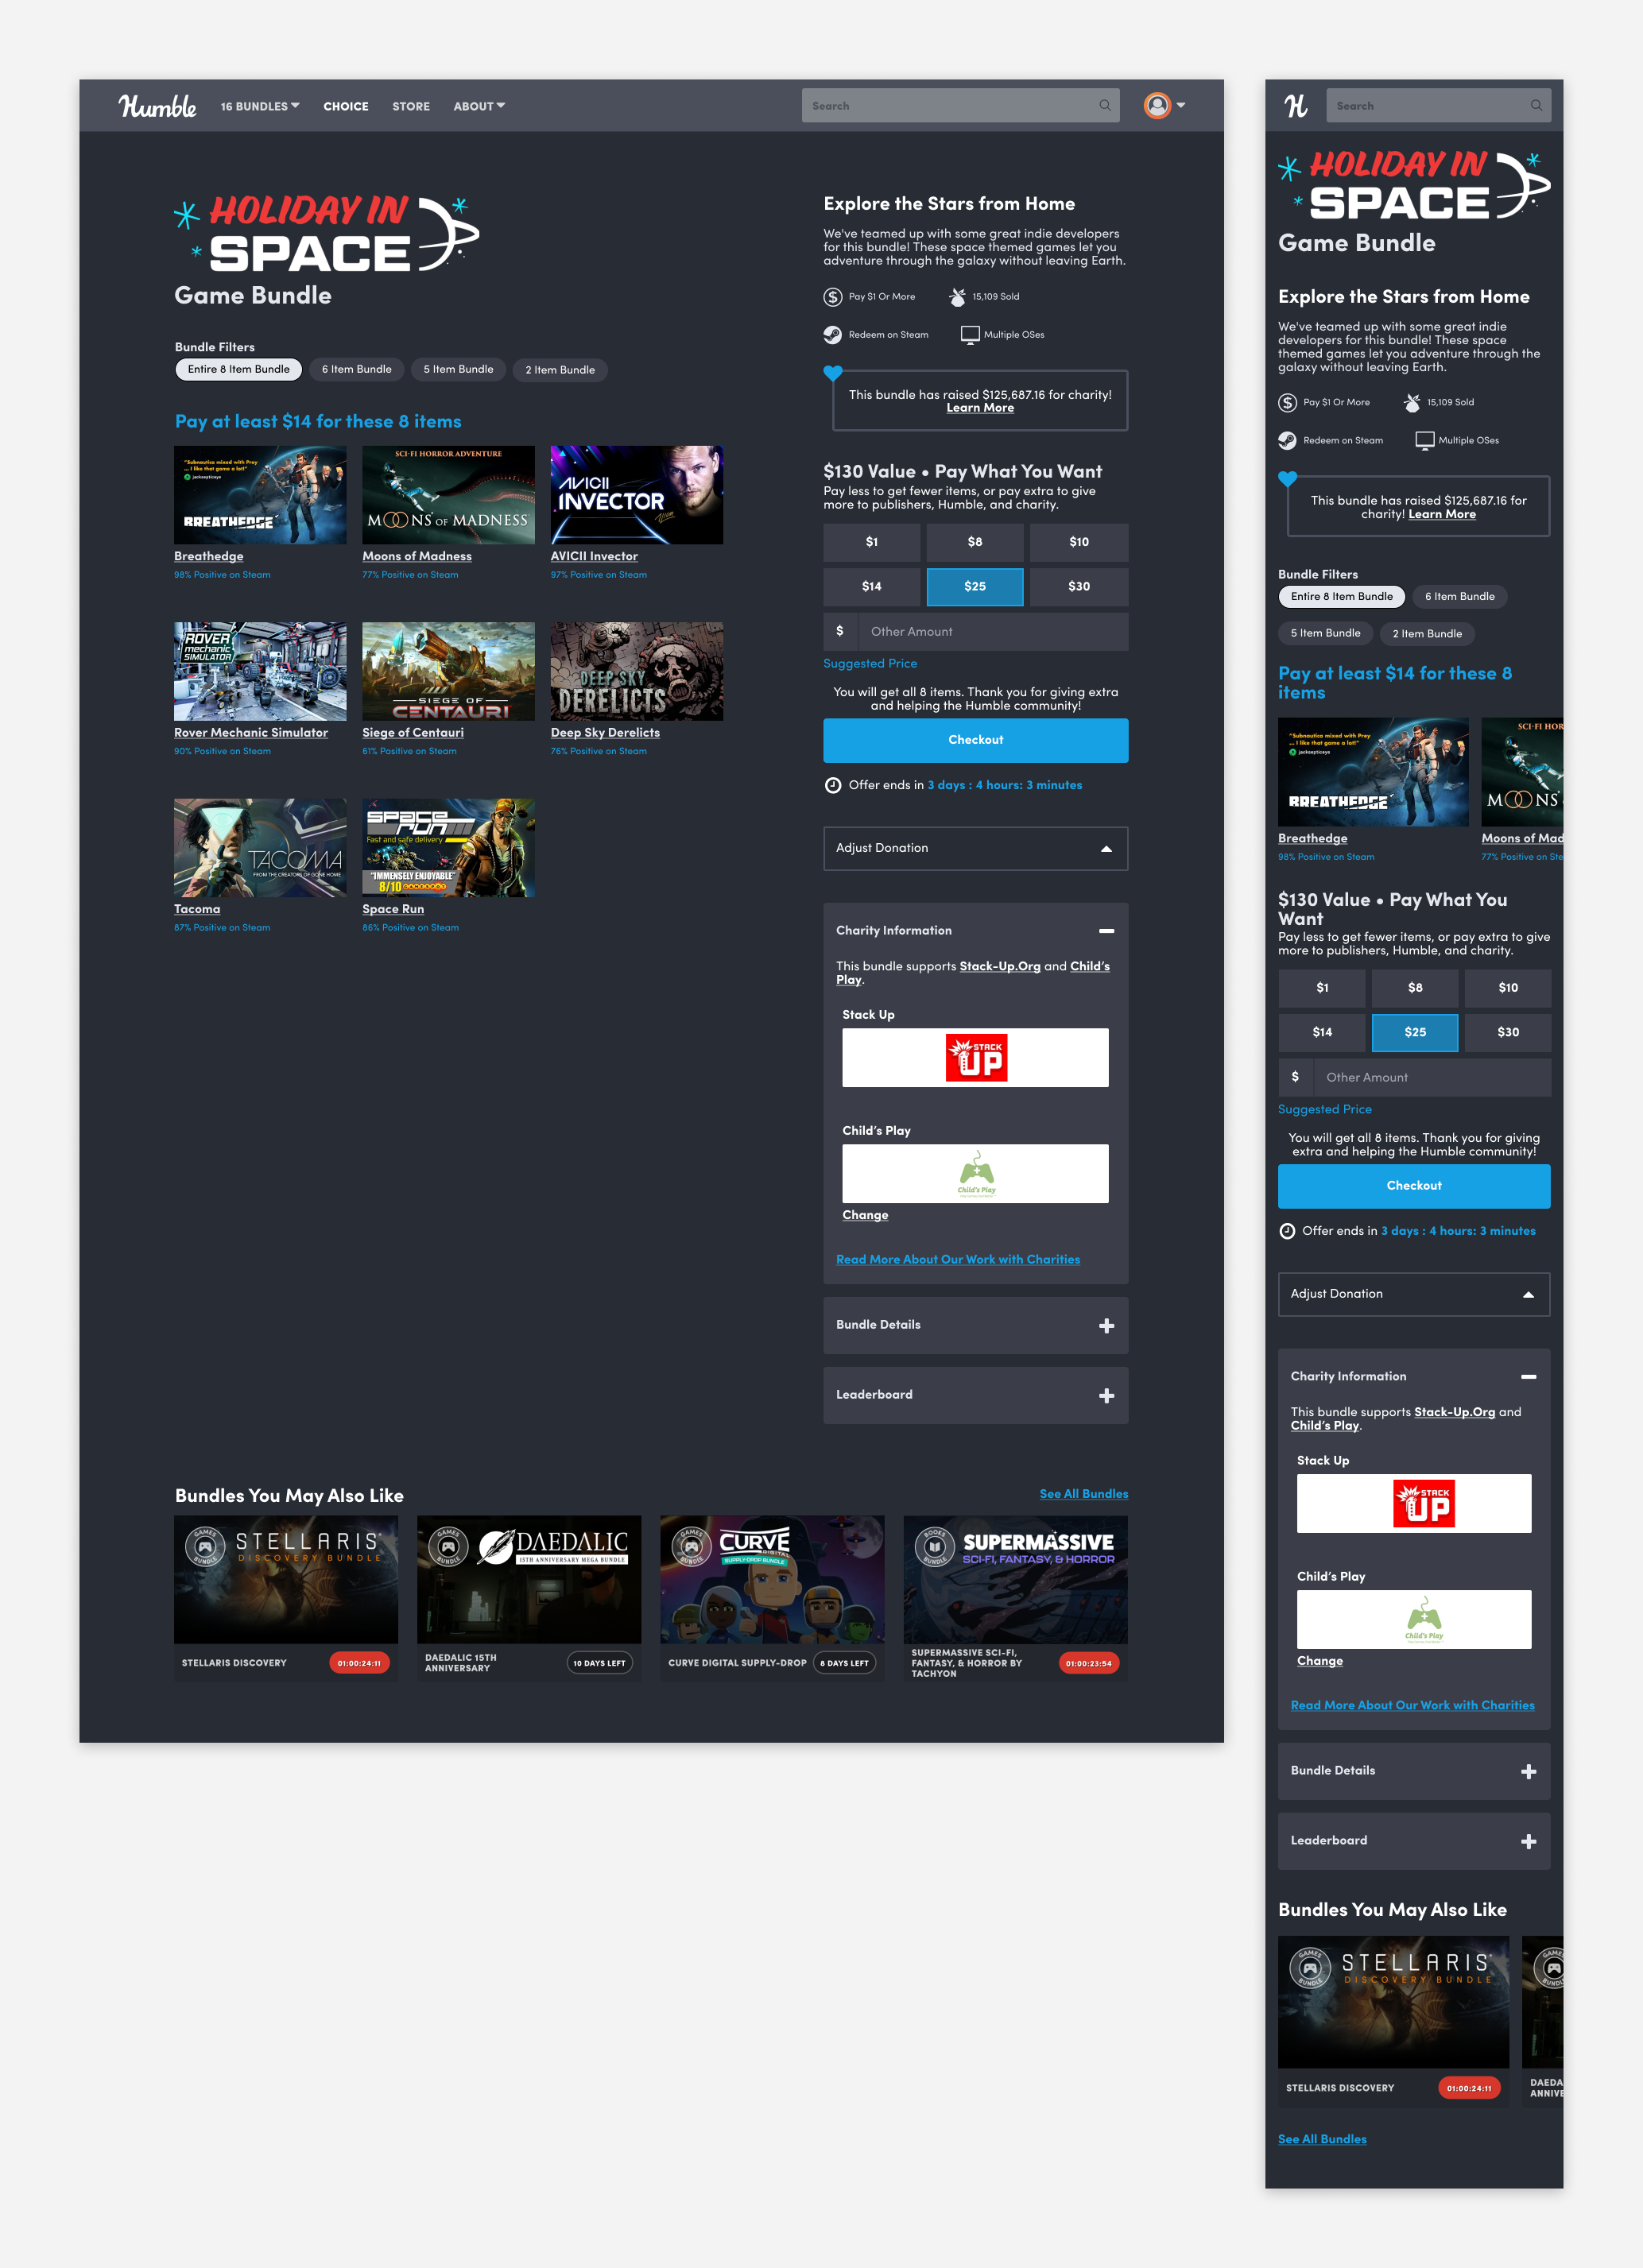This screenshot has height=2268, width=1643.
Task: Click the Child's Play charity logo
Action: [975, 1172]
